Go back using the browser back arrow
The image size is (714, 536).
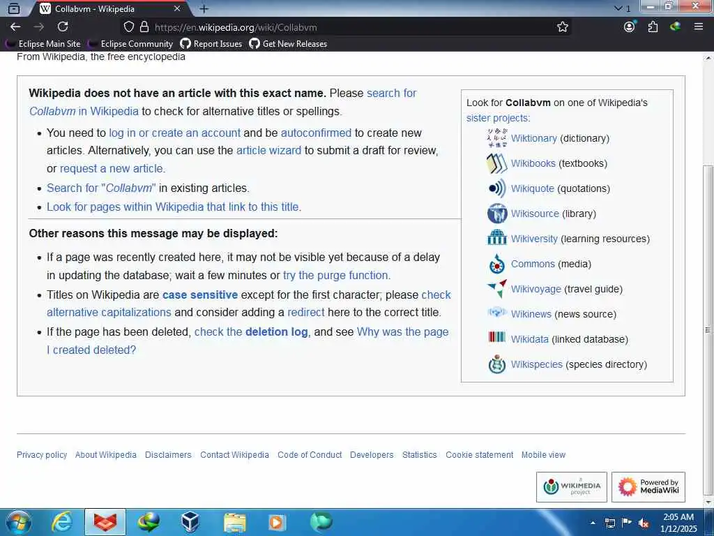click(15, 27)
